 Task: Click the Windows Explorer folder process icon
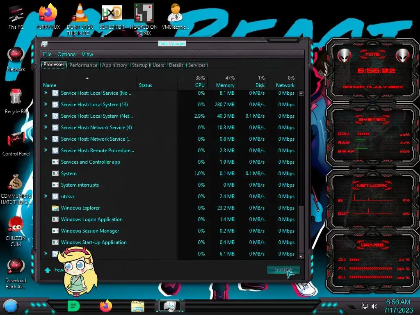(x=55, y=208)
